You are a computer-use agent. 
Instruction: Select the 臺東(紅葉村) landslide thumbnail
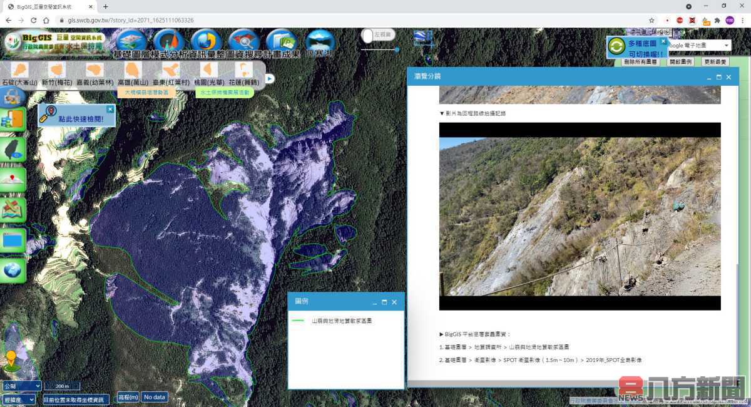pos(170,70)
